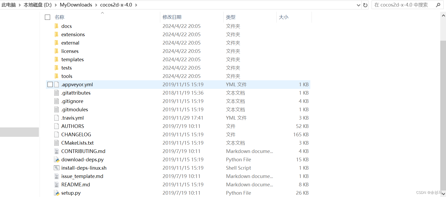
Task: Click the vertical scrollbar down arrow
Action: pyautogui.click(x=443, y=194)
